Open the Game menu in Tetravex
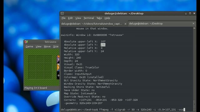 [29, 46]
